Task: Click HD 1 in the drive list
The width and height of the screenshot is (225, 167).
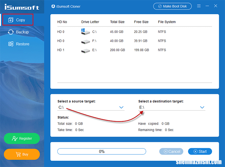Action: pyautogui.click(x=61, y=50)
